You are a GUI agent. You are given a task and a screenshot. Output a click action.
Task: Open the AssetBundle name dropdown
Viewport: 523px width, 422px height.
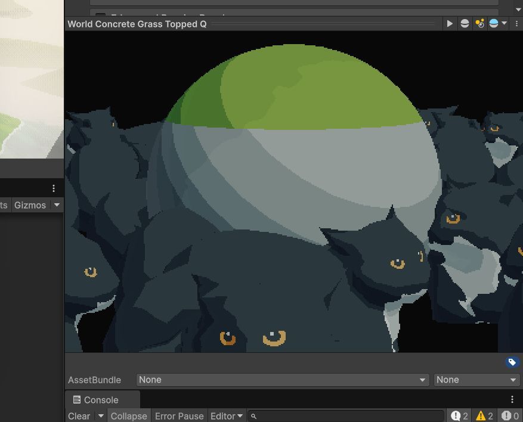[x=282, y=380]
